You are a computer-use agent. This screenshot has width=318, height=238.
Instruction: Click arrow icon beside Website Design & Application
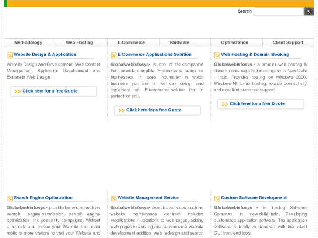tap(10, 55)
